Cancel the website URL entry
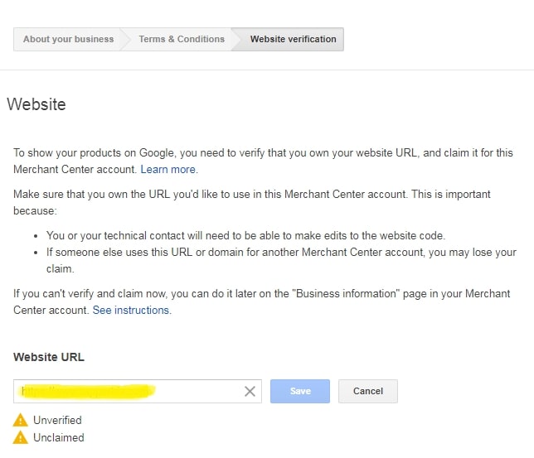Viewport: 534px width, 458px height. click(367, 391)
